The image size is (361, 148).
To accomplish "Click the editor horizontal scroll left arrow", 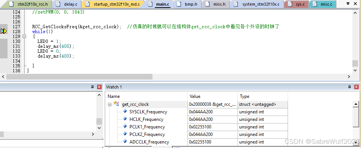I will click(x=3, y=77).
